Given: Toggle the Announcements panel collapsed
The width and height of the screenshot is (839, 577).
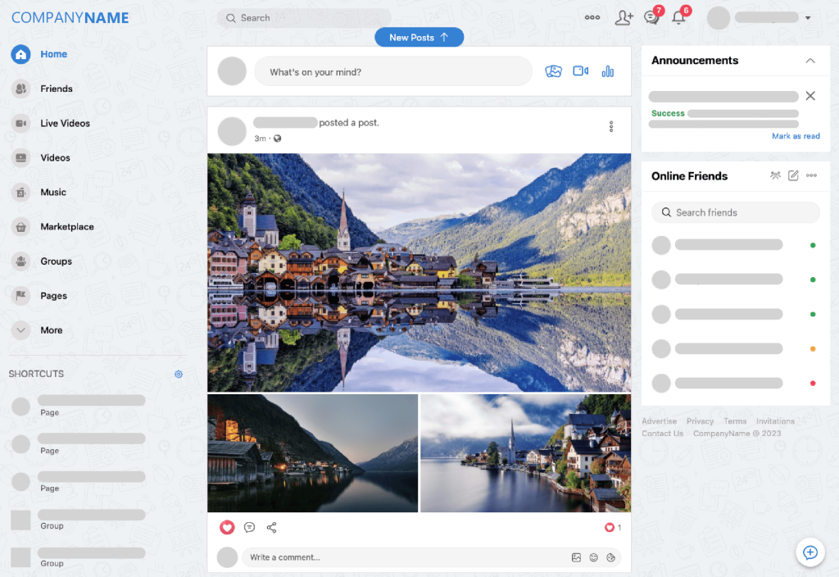Looking at the screenshot, I should click(x=810, y=60).
